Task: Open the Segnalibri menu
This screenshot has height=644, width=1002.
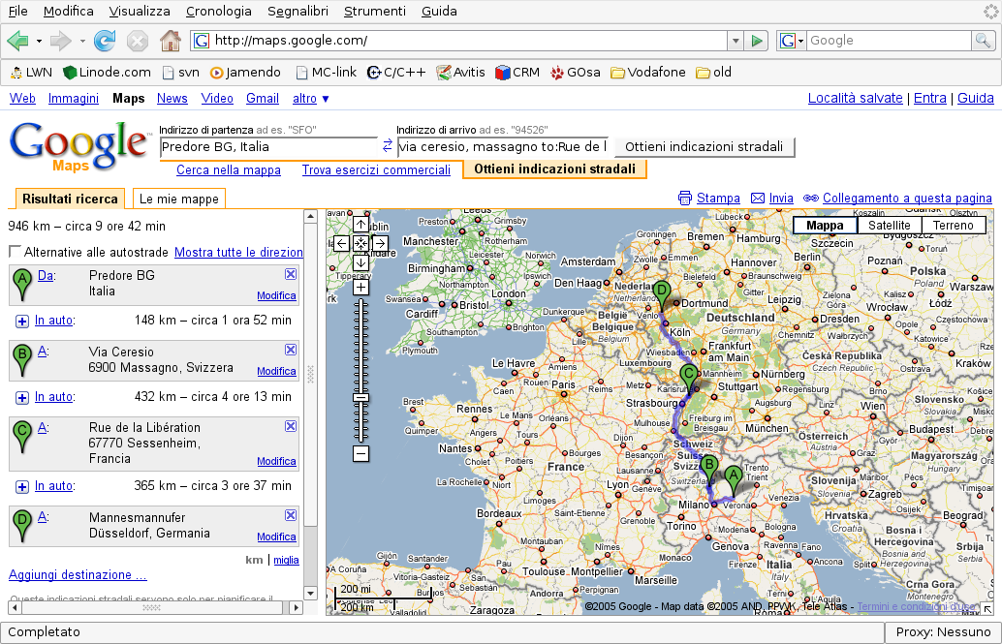Action: coord(296,12)
